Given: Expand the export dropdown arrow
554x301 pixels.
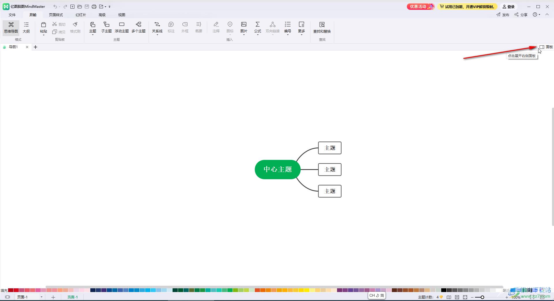Looking at the screenshot, I should pyautogui.click(x=105, y=7).
